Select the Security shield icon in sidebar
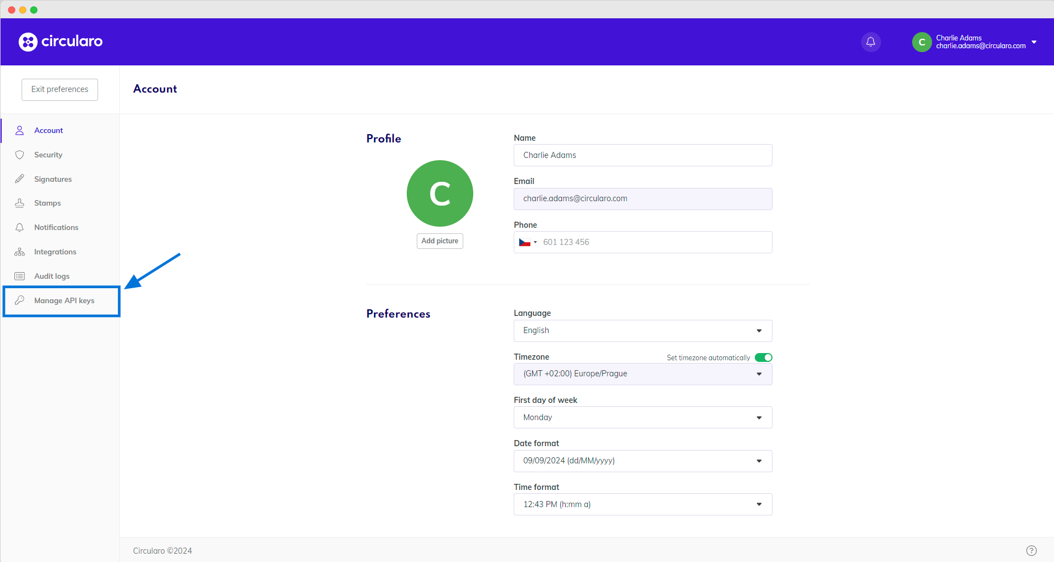Screen dimensions: 1054x562 tap(19, 155)
